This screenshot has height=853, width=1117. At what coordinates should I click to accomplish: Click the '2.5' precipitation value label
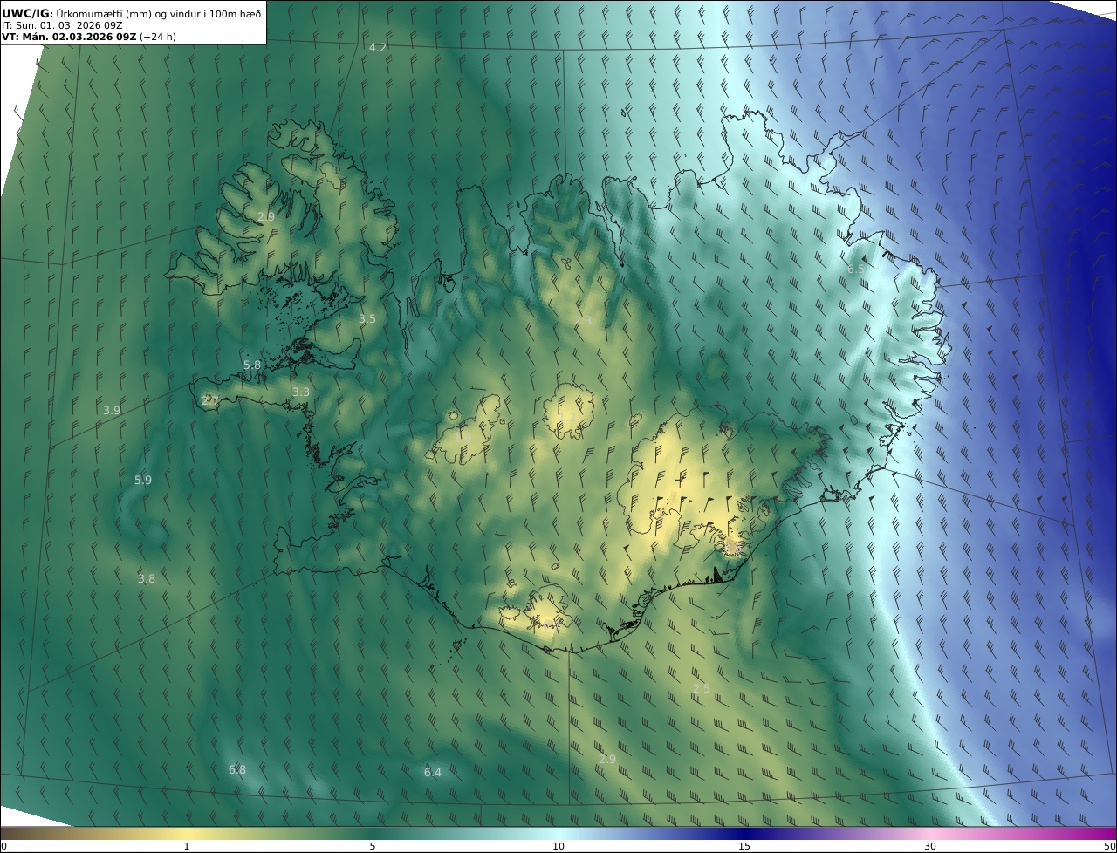702,689
